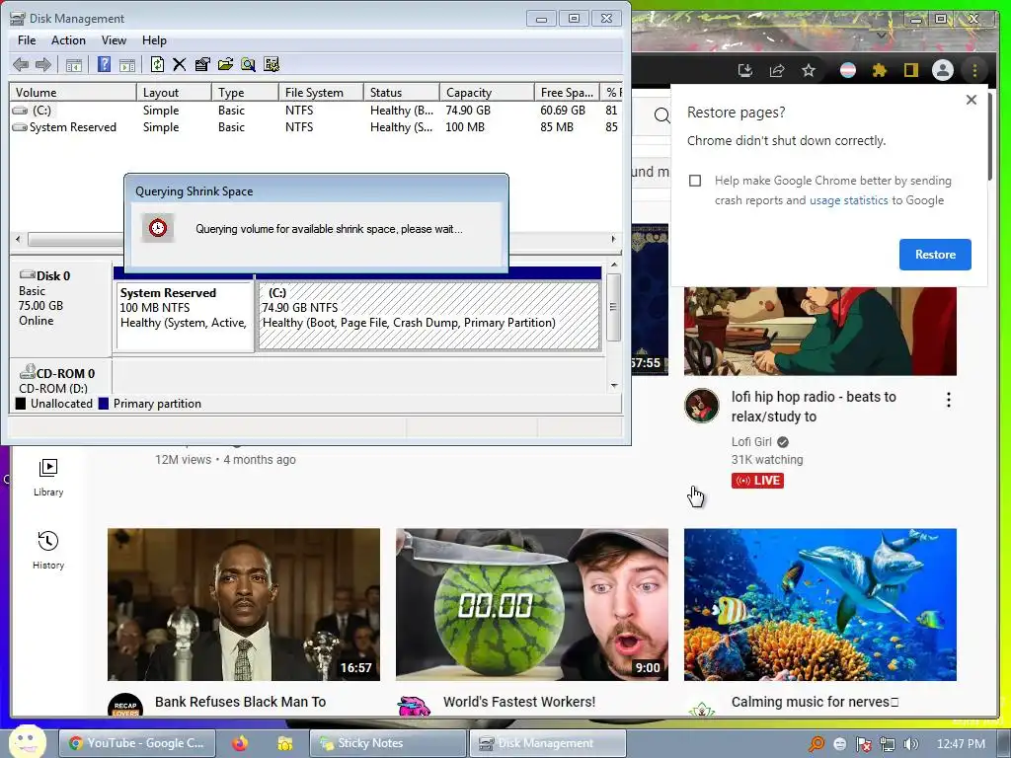Open the lofi hip hop radio video title
This screenshot has height=758, width=1011.
(814, 407)
